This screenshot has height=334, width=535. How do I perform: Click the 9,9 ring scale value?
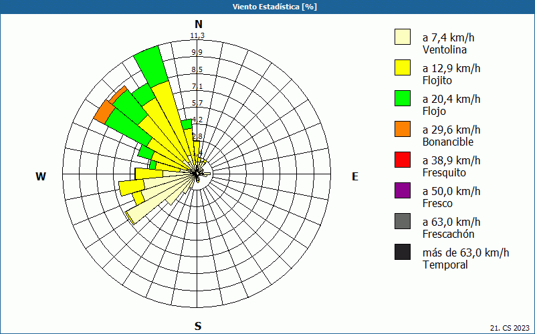[197, 52]
